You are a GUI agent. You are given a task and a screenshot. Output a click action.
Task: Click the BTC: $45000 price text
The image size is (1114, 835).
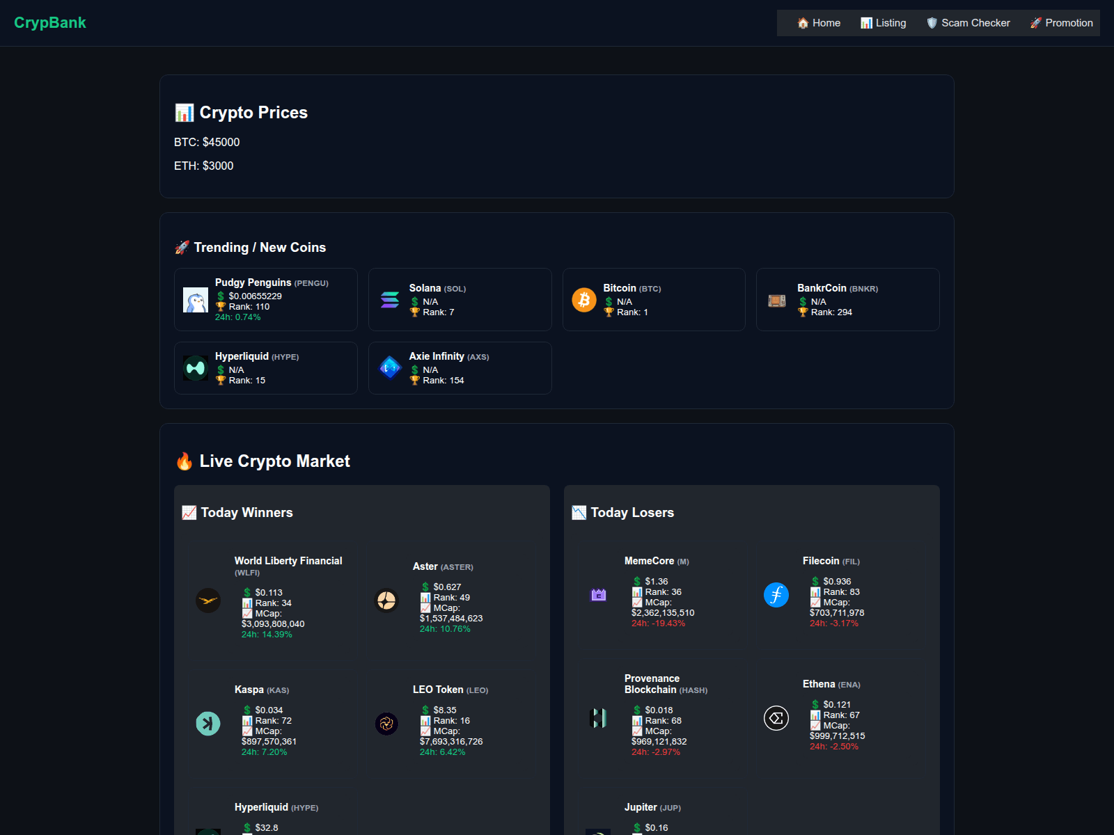[x=207, y=142]
